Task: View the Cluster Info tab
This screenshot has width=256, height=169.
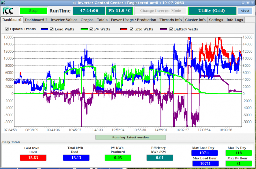Action: click(195, 20)
